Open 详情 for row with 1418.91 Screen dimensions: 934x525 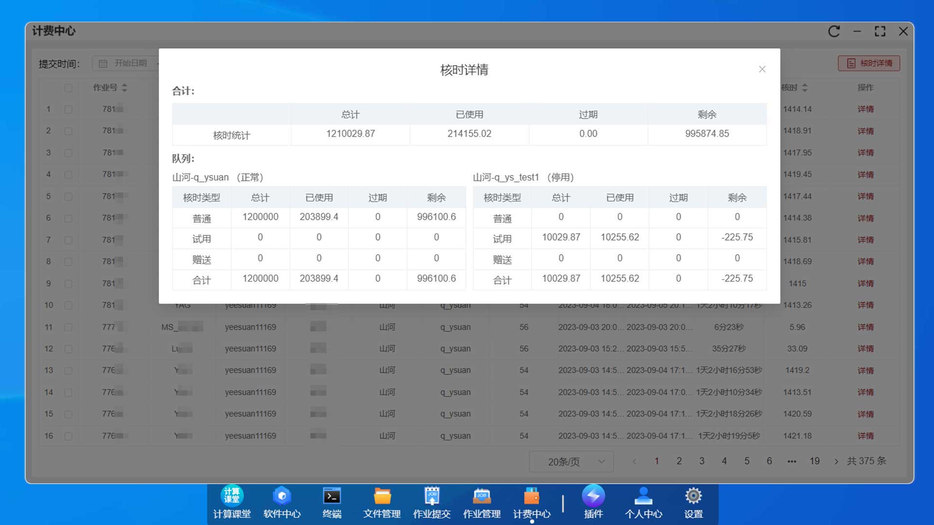click(x=865, y=131)
